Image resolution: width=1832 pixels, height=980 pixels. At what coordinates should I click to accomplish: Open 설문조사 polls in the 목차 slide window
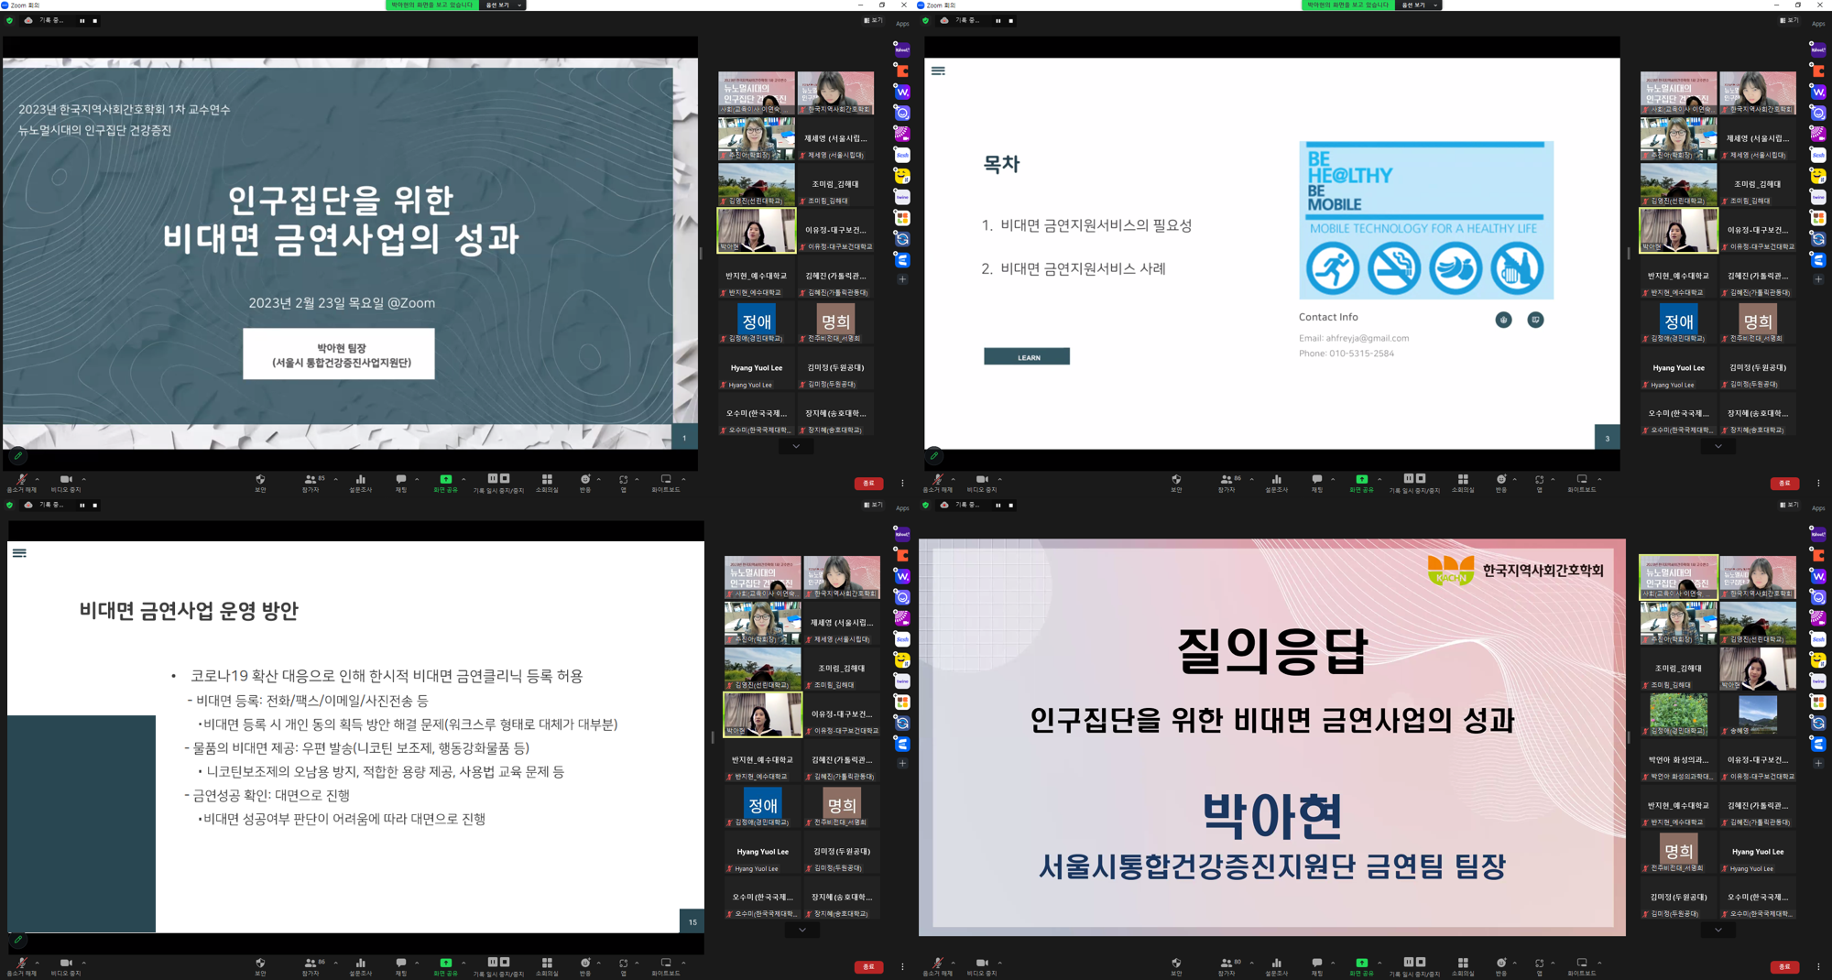1276,482
